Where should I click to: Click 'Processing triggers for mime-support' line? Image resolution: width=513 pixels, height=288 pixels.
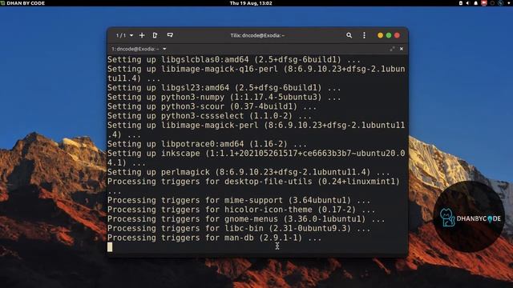239,200
